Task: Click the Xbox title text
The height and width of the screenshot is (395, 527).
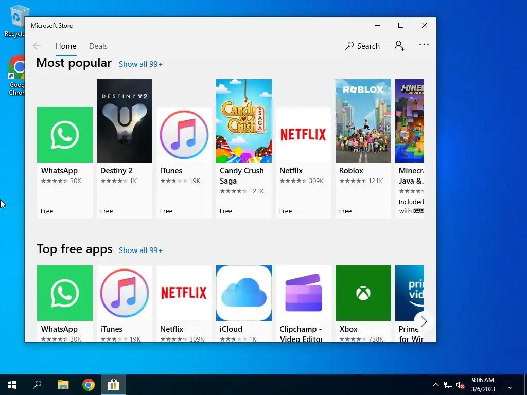Action: [x=348, y=329]
